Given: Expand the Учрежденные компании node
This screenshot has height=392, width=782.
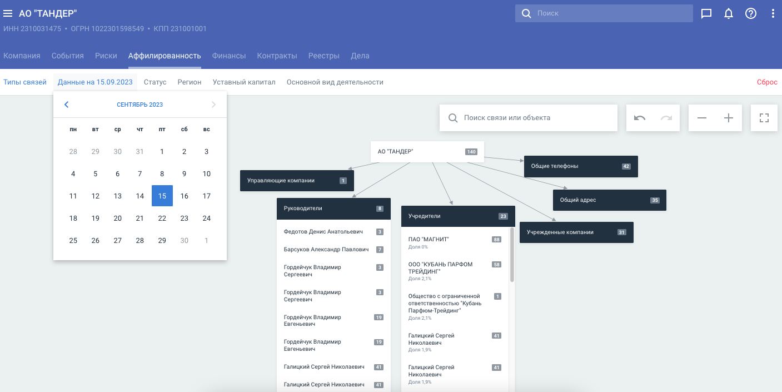Looking at the screenshot, I should [x=576, y=232].
